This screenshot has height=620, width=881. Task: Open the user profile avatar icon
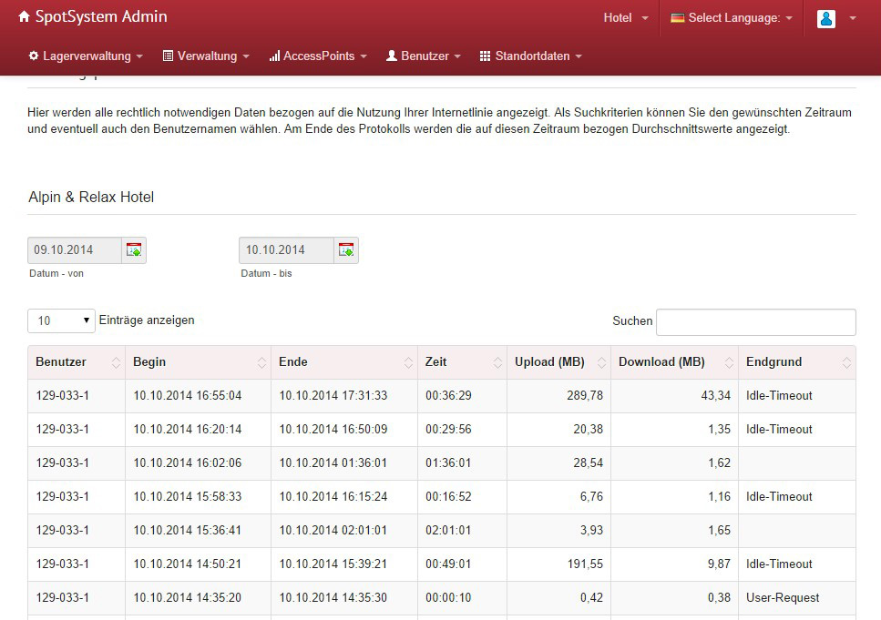[x=826, y=18]
